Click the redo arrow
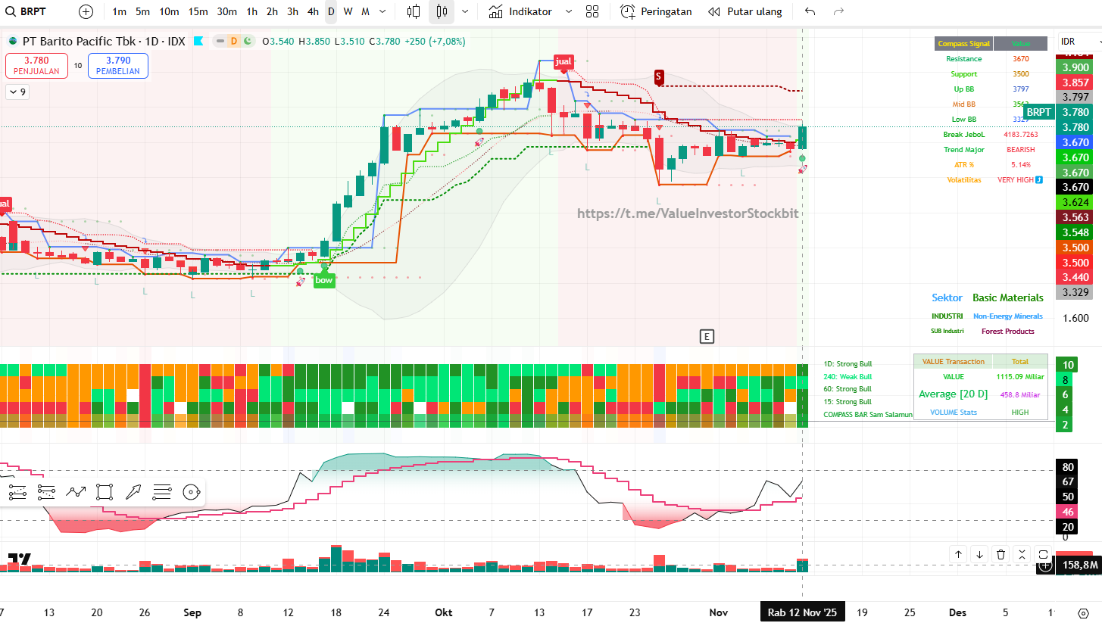This screenshot has height=623, width=1102. pyautogui.click(x=838, y=11)
